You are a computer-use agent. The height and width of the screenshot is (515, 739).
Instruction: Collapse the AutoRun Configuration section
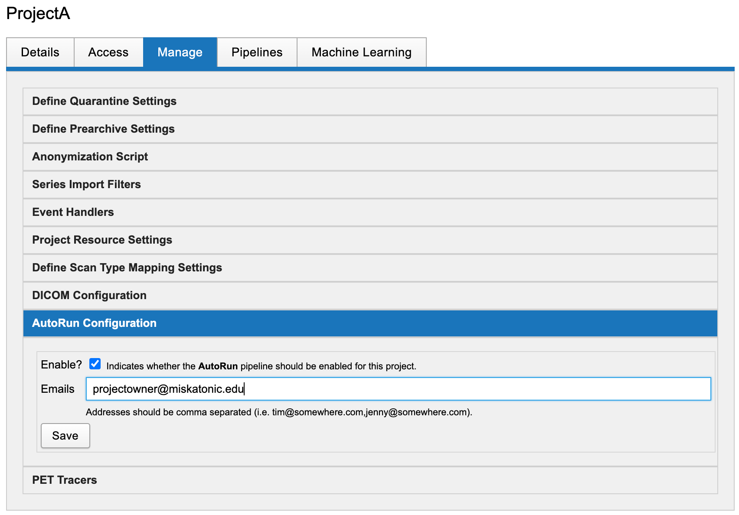(x=94, y=323)
